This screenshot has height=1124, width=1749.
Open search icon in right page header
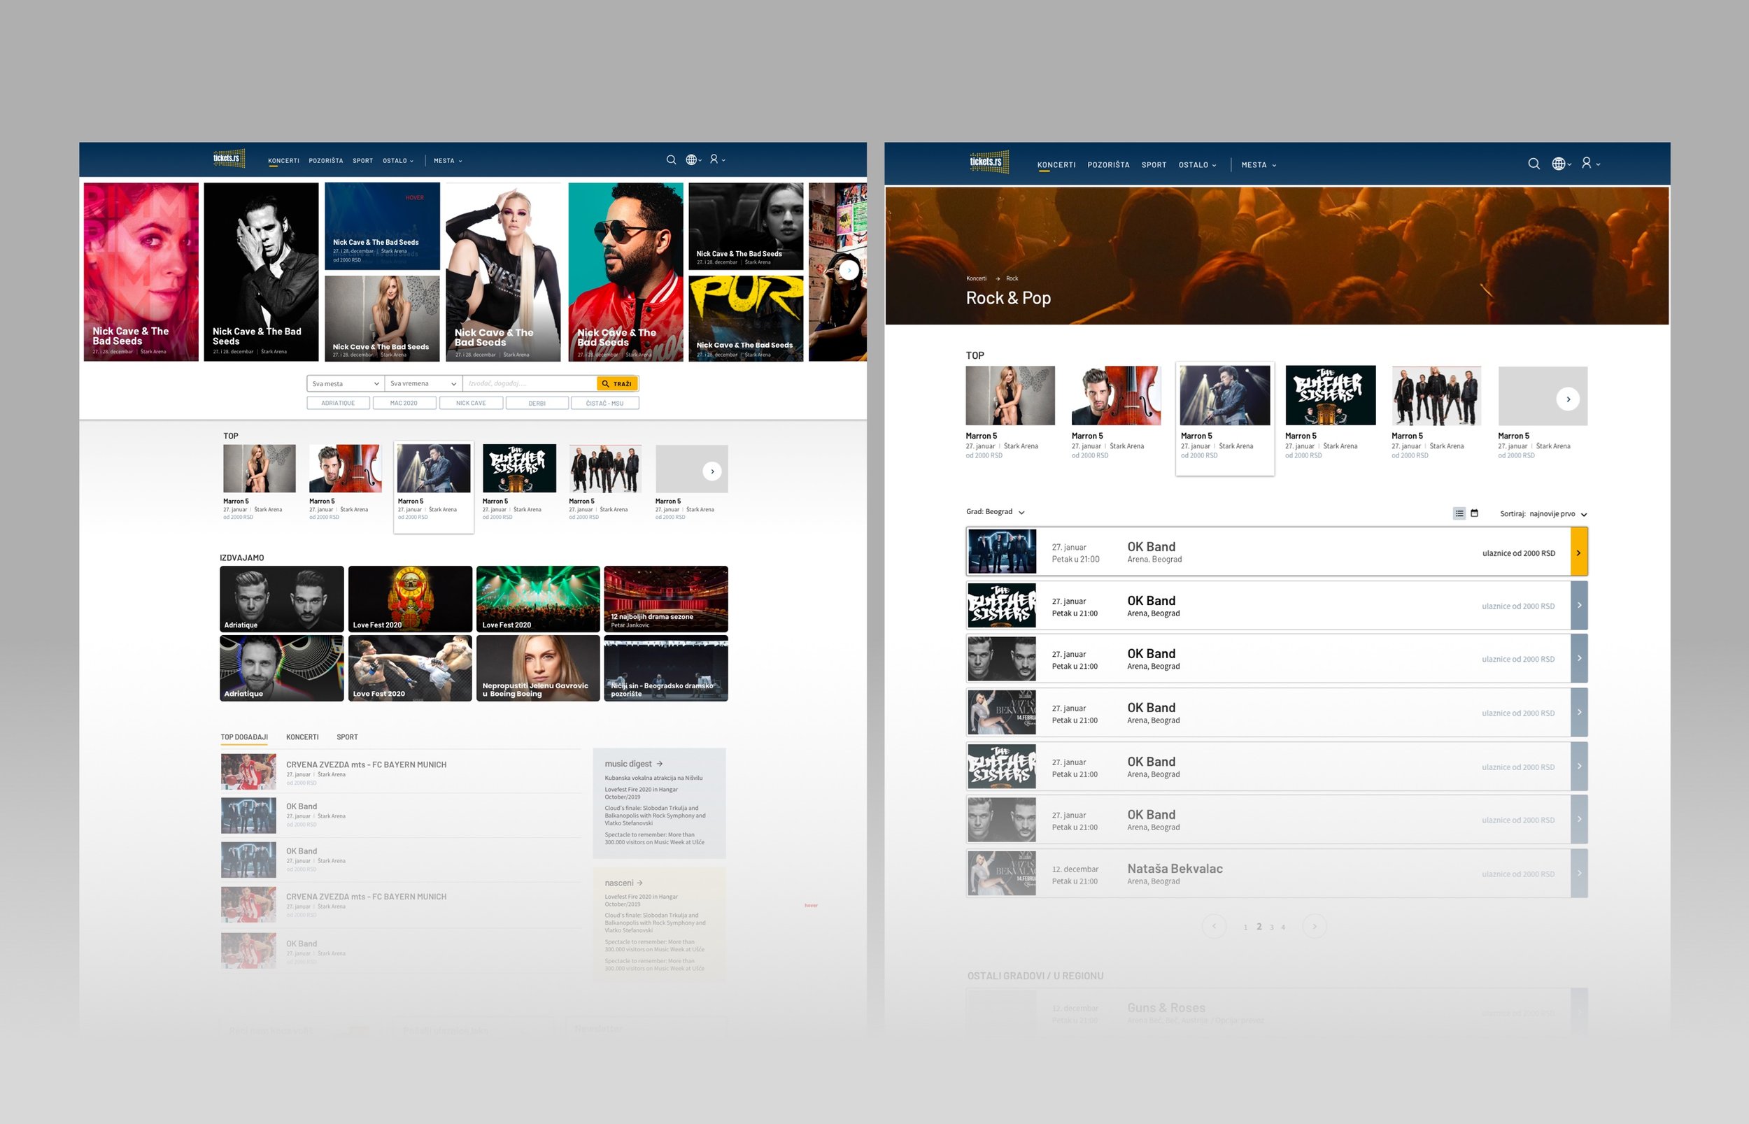tap(1534, 164)
